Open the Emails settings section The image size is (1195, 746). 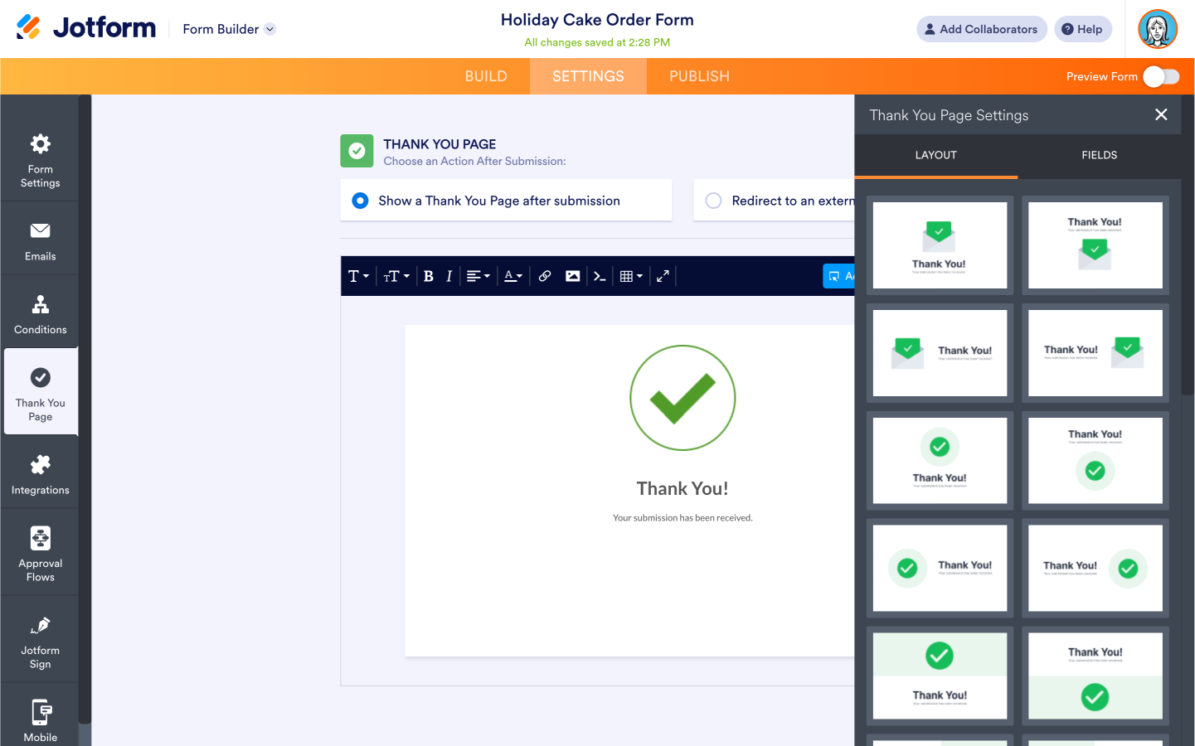coord(40,241)
